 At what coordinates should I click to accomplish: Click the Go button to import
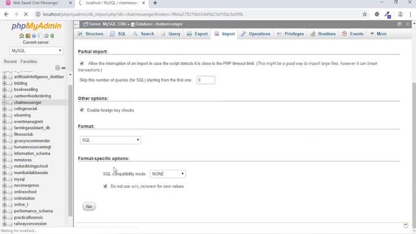89,207
